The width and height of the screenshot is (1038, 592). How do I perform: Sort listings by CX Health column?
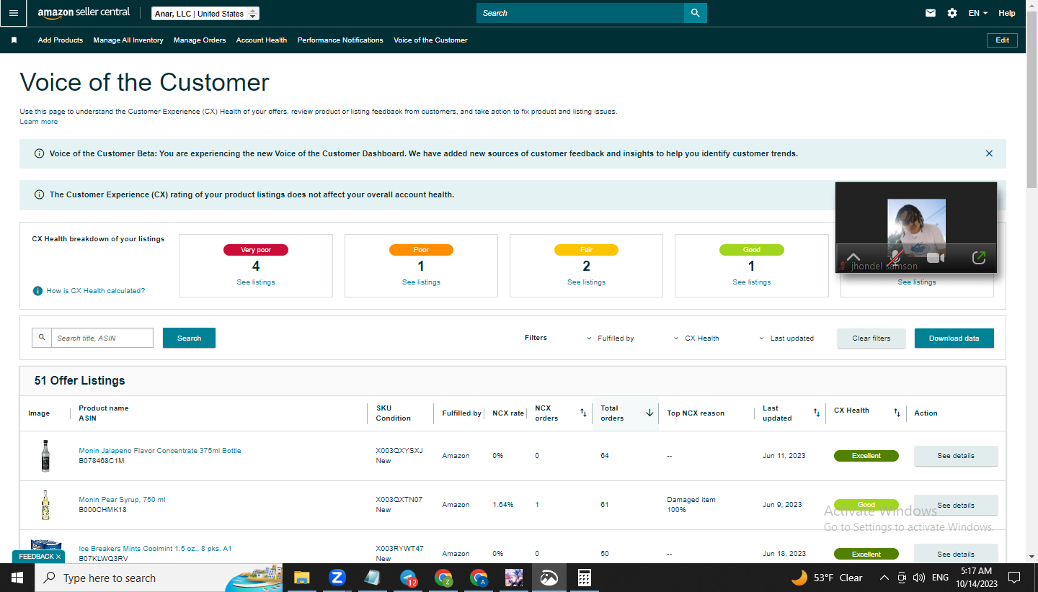coord(897,413)
